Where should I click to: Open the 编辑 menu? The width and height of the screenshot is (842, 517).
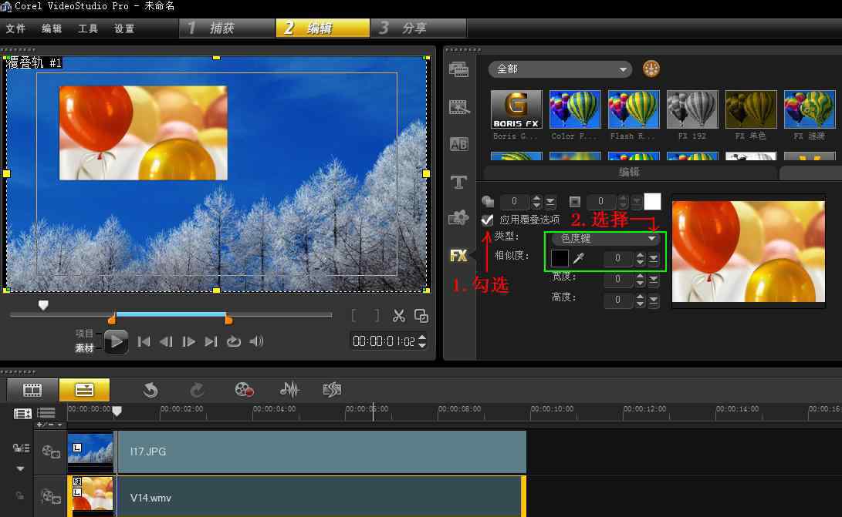(52, 29)
